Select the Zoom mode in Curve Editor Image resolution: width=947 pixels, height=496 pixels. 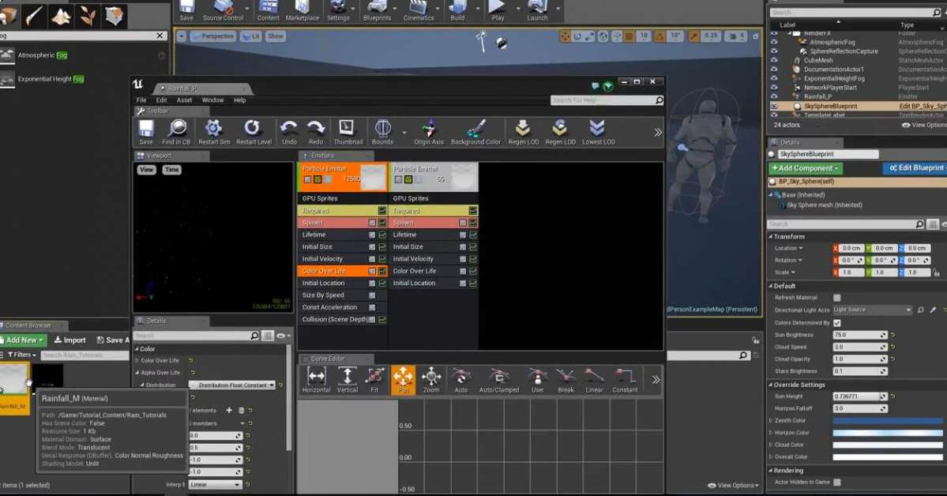(x=431, y=380)
